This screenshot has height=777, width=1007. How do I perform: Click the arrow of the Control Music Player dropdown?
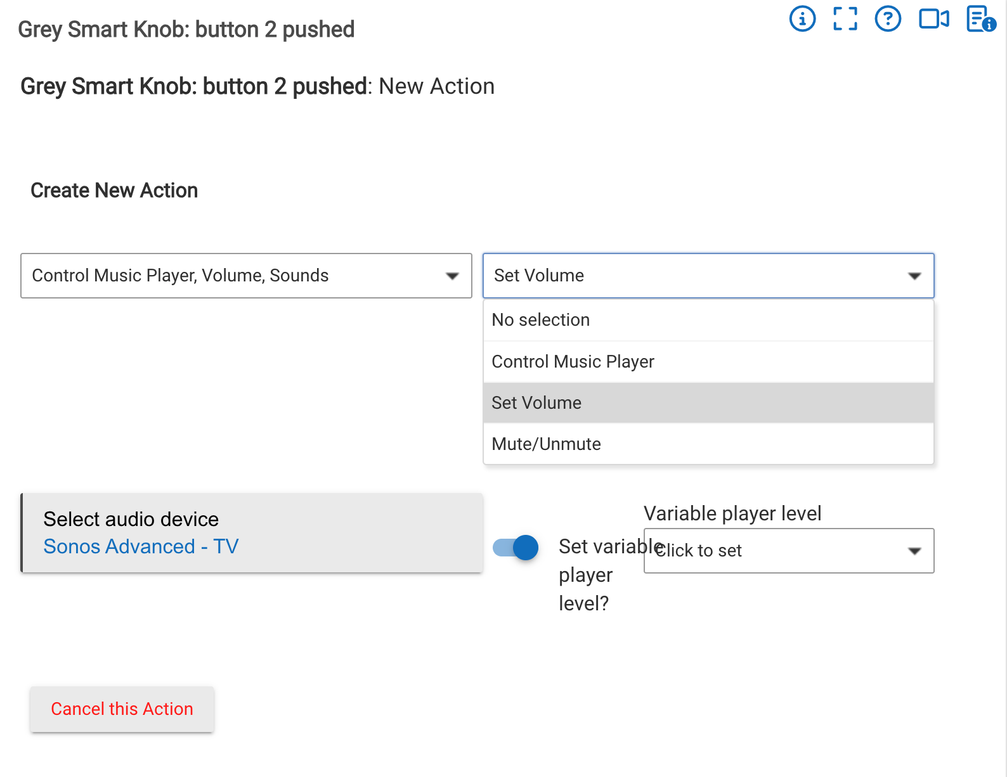click(452, 276)
